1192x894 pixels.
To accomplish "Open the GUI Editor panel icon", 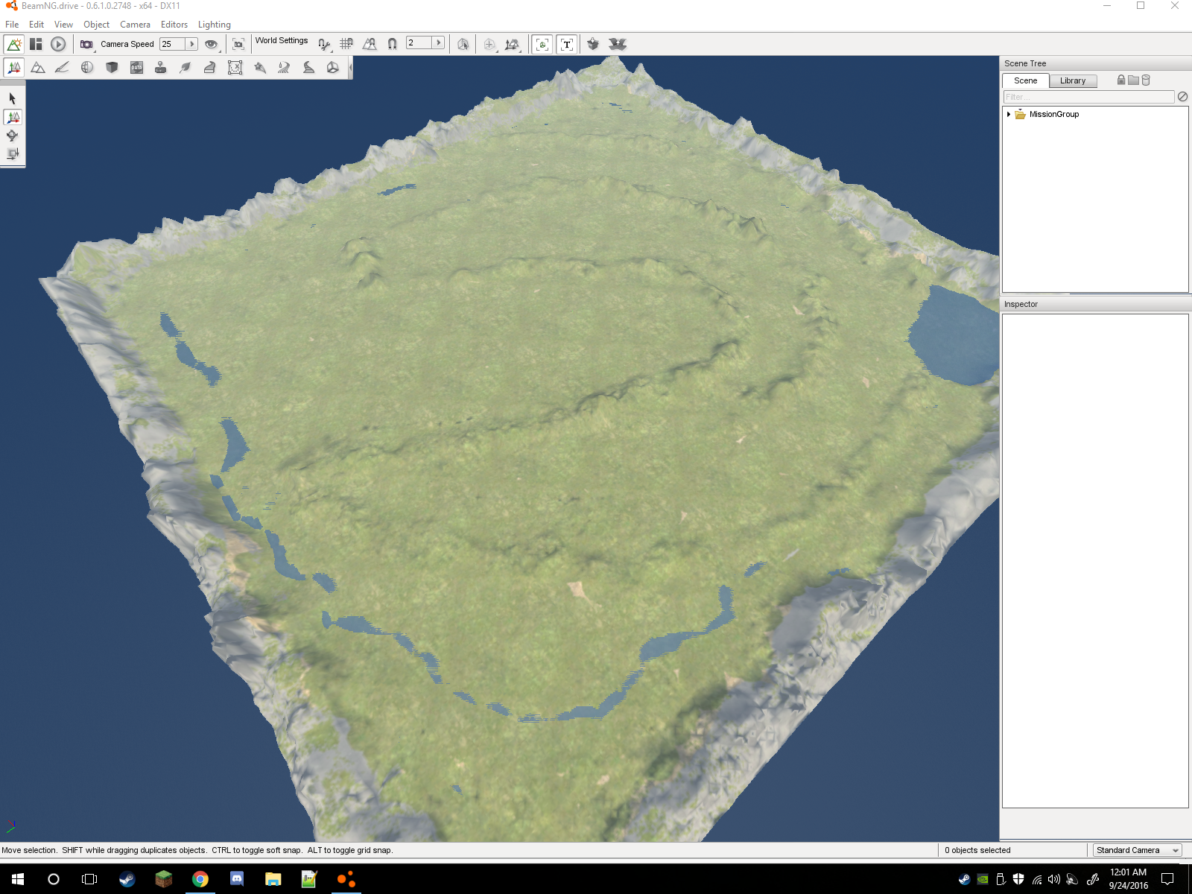I will point(36,44).
